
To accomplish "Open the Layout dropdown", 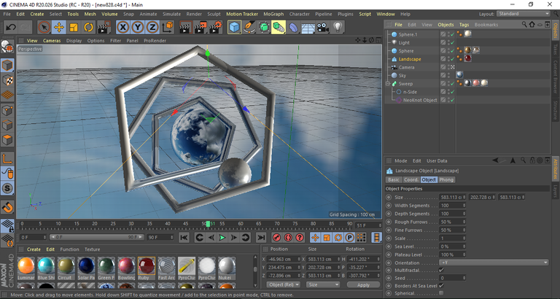I will click(524, 14).
